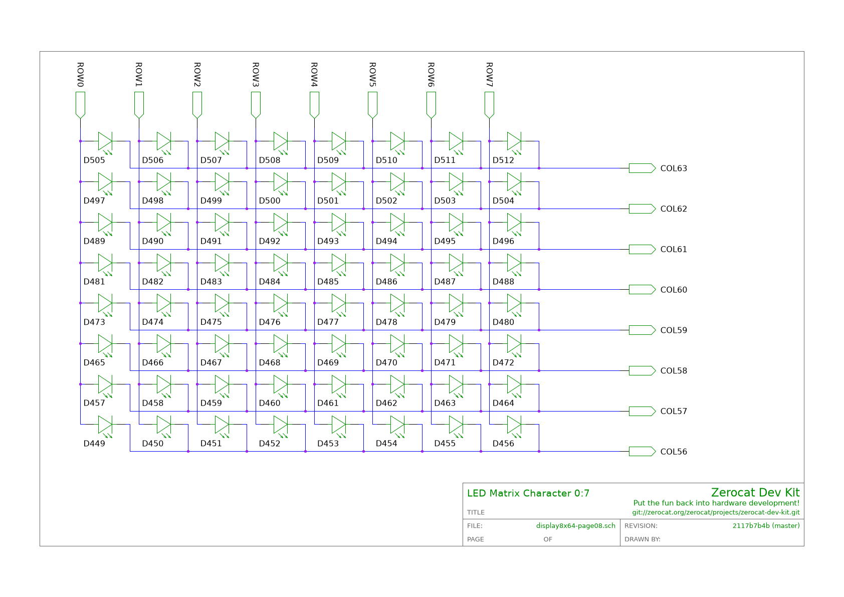Click the 'Put the fun back' tagline
This screenshot has height=597, width=844.
click(716, 503)
